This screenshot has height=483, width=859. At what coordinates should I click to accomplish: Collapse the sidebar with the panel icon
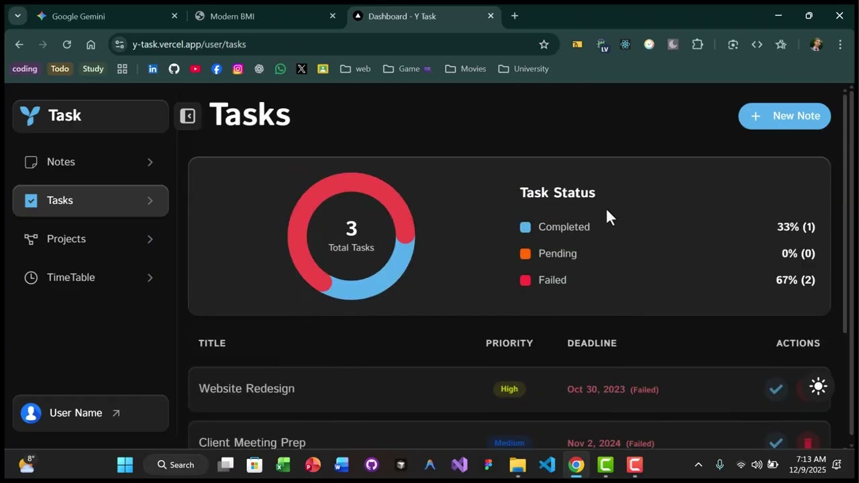(x=188, y=117)
